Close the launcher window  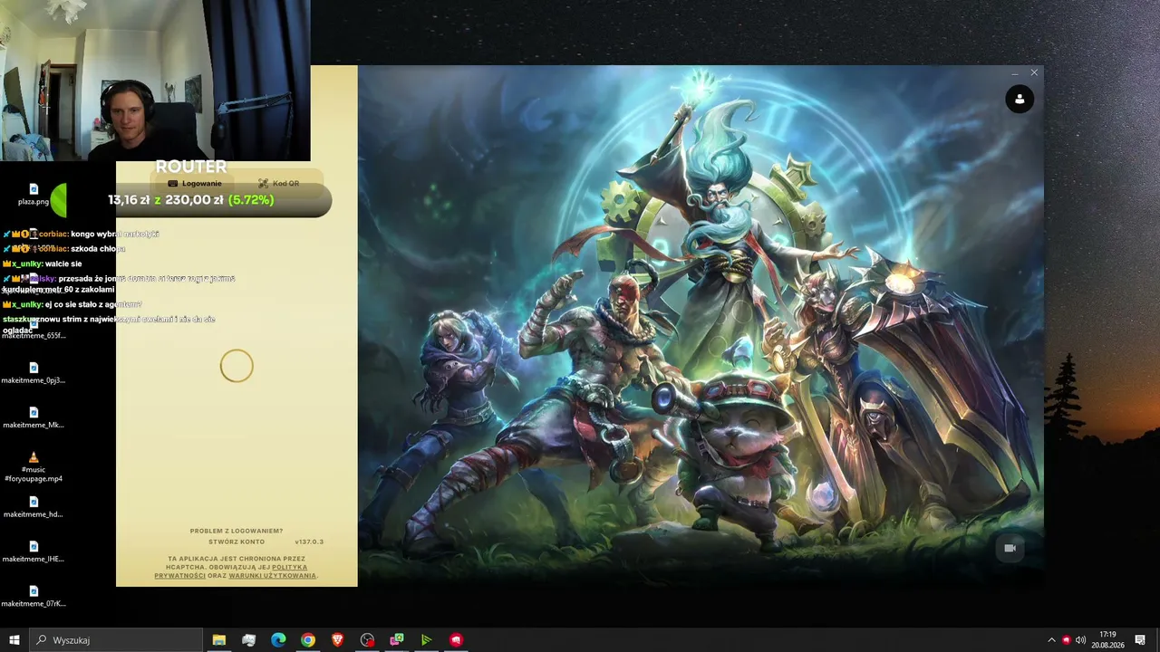[x=1034, y=72]
